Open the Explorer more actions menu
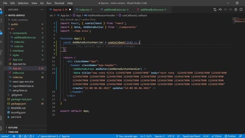Viewport: 245px width, 138px height. click(x=42, y=10)
